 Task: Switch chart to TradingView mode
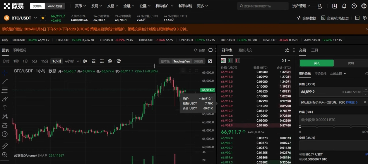(x=182, y=61)
